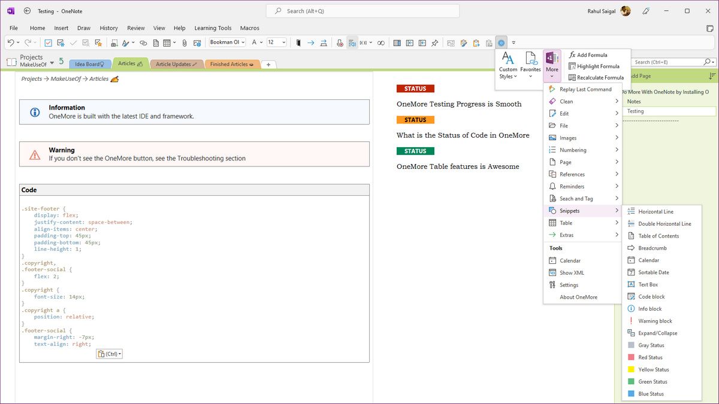Open About OneMore entry

point(578,297)
